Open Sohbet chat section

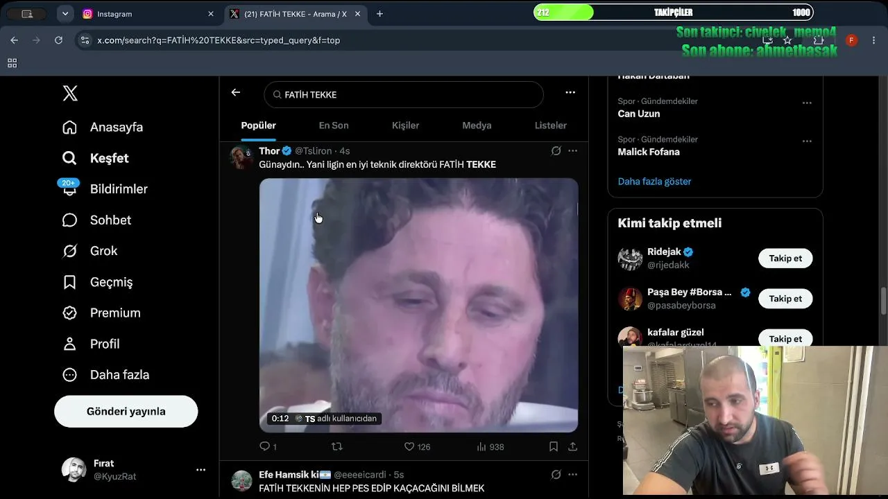97,220
